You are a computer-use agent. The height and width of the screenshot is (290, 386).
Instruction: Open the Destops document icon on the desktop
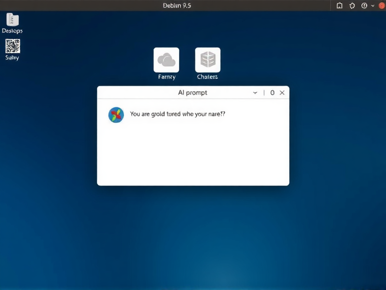click(x=12, y=20)
